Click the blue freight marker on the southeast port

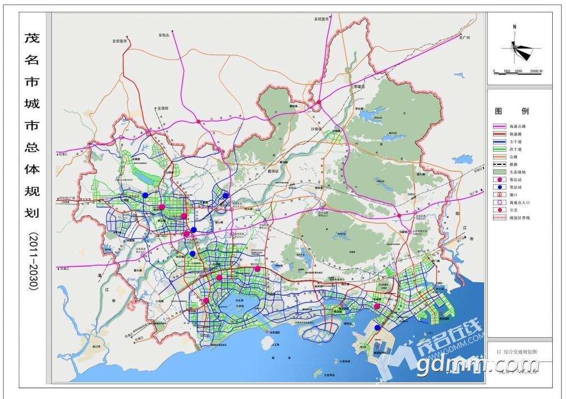click(x=378, y=328)
